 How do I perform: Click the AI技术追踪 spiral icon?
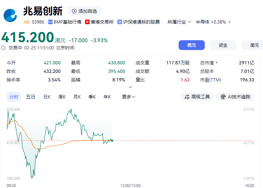(223, 97)
